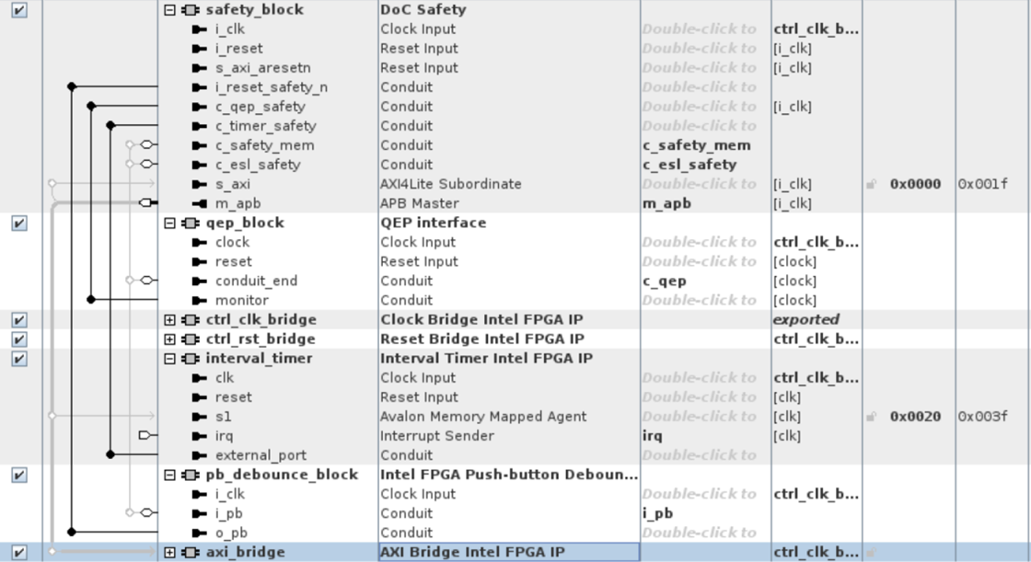1031x562 pixels.
Task: Click the port arrow icon beside external_port
Action: (x=199, y=455)
